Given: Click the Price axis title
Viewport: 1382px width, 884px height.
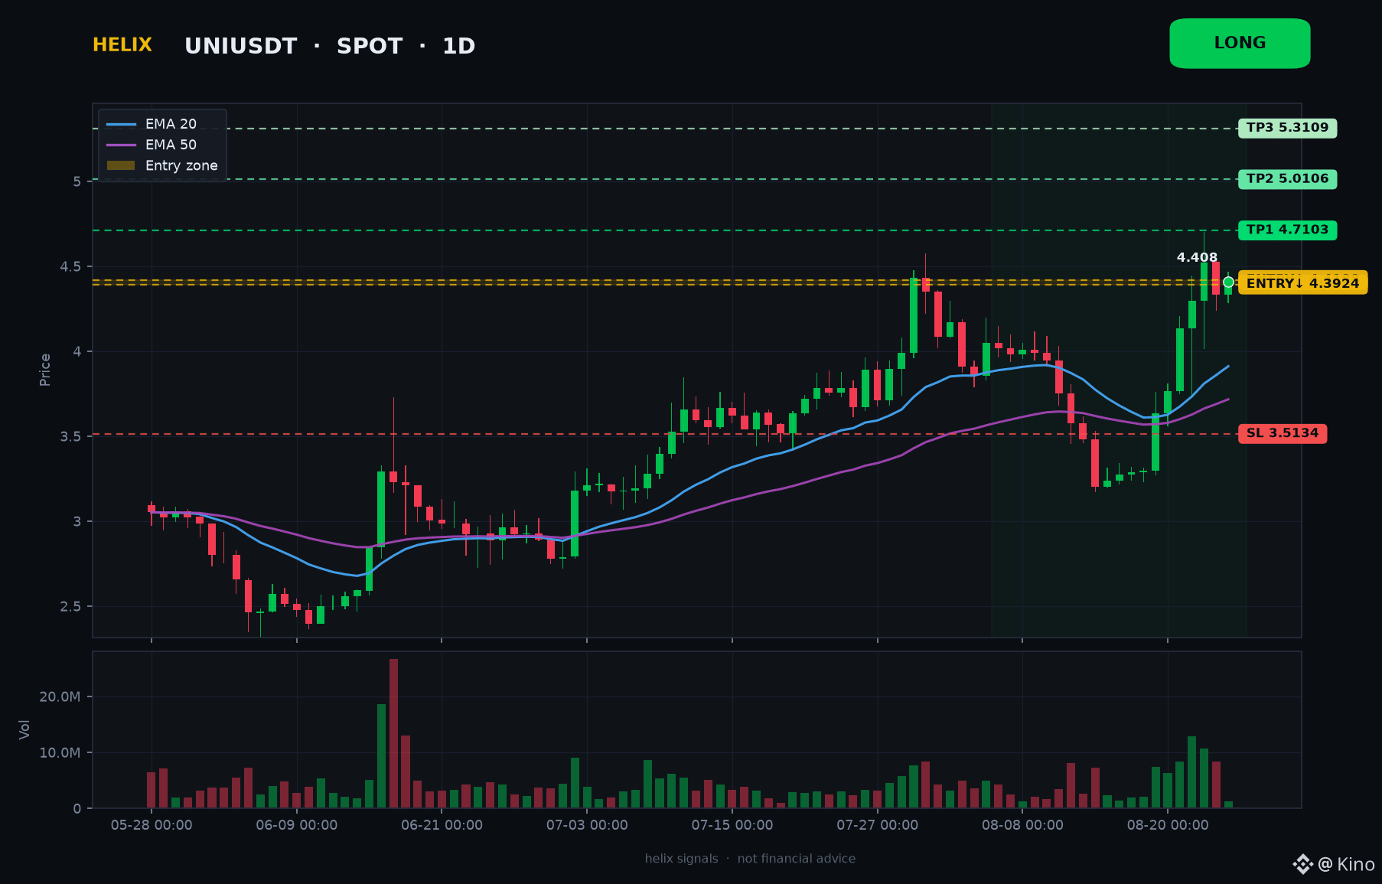Looking at the screenshot, I should pyautogui.click(x=45, y=370).
